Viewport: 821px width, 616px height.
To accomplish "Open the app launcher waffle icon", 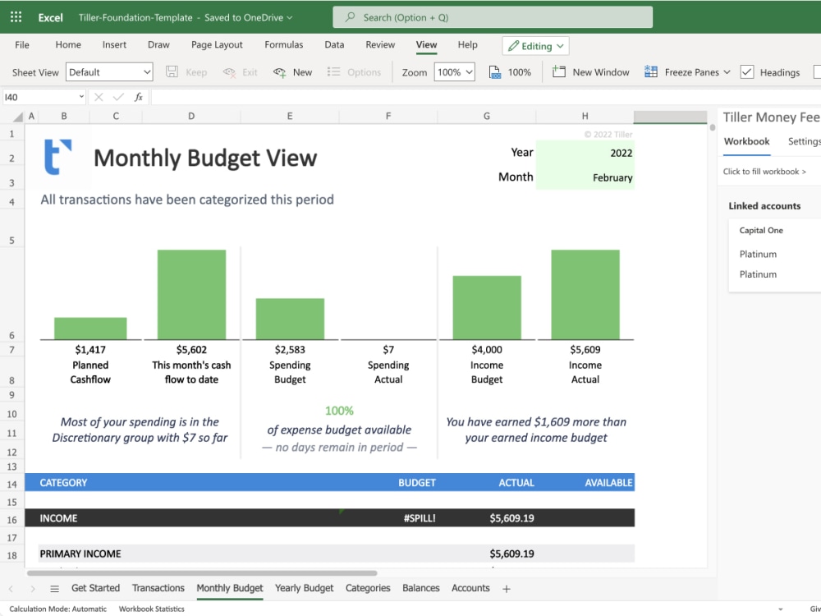I will click(x=16, y=17).
